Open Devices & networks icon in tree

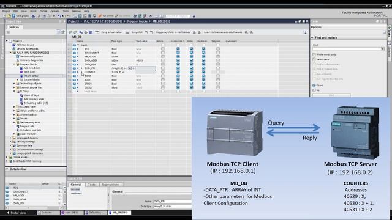click(14, 49)
